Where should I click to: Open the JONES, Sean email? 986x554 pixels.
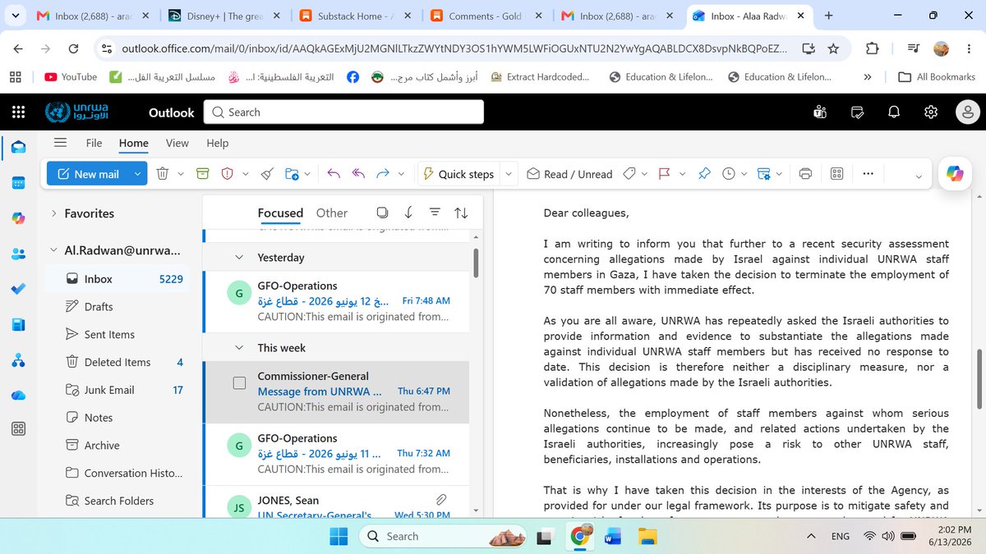pyautogui.click(x=337, y=503)
